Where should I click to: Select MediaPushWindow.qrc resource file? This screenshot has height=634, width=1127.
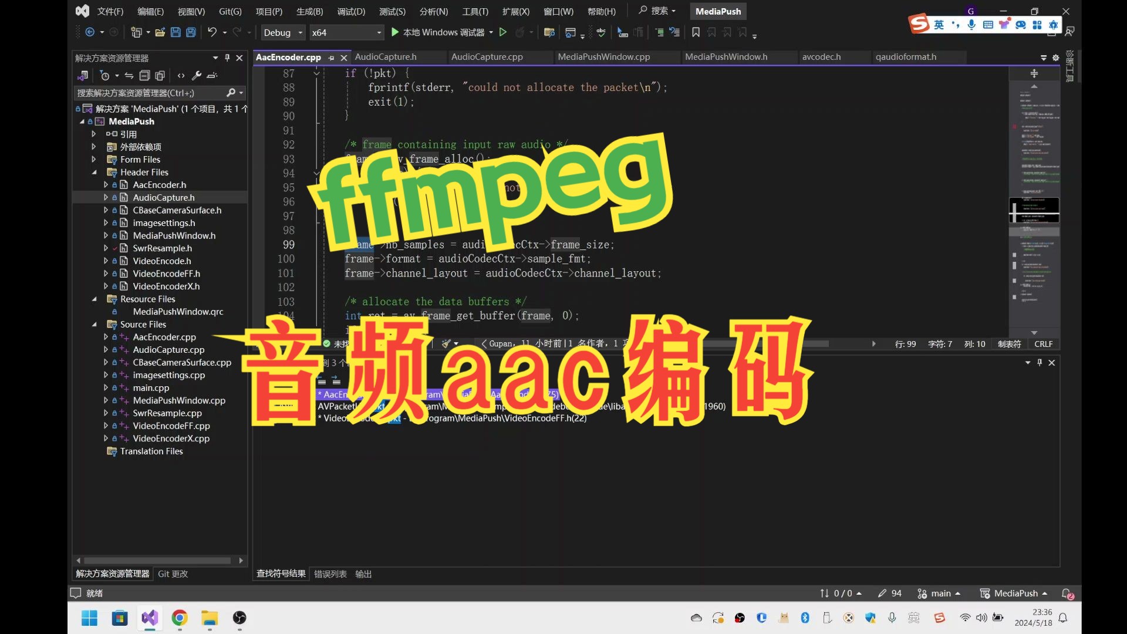pyautogui.click(x=178, y=312)
